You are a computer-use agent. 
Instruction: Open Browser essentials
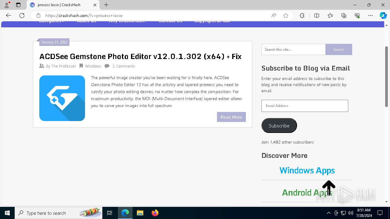[x=357, y=16]
